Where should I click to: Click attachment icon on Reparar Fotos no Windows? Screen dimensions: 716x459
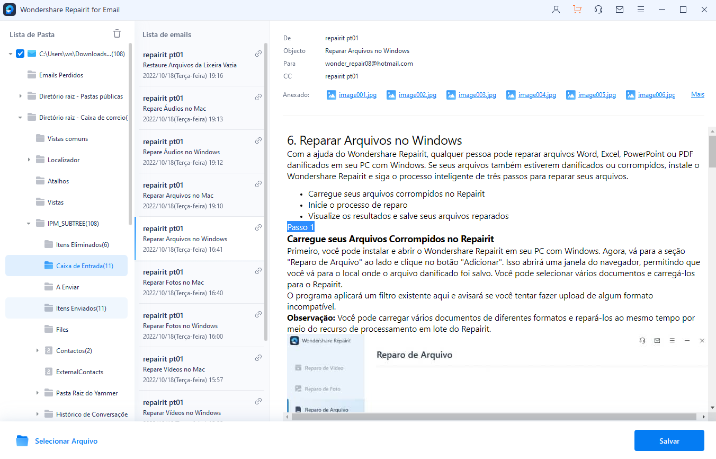pos(258,314)
